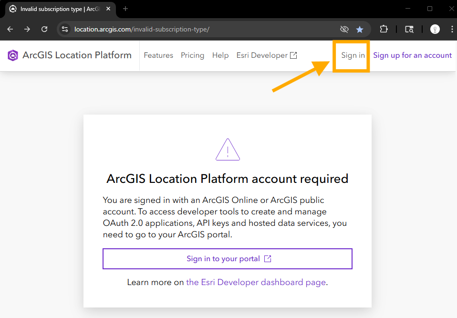Viewport: 457px width, 318px height.
Task: Click the browser forward arrow
Action: (27, 29)
